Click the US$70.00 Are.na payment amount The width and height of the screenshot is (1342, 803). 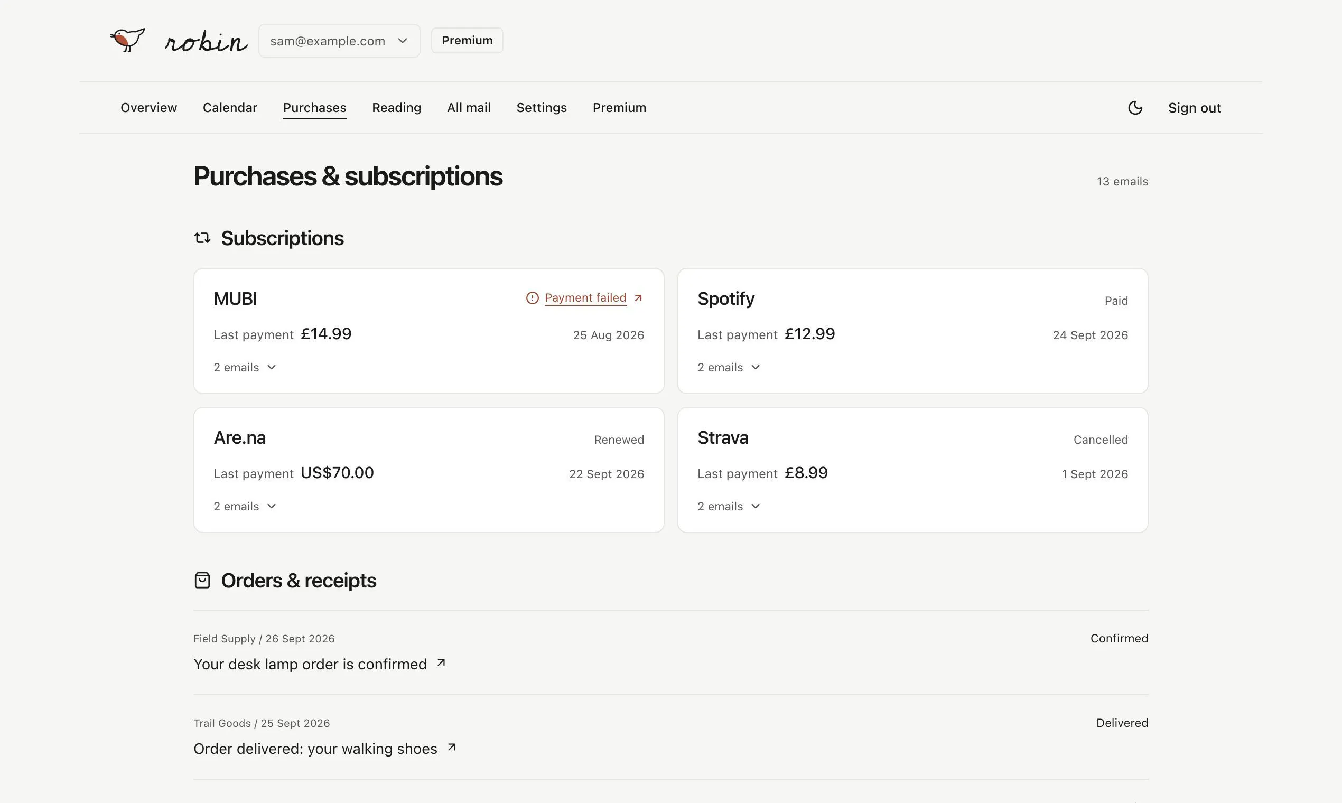337,473
